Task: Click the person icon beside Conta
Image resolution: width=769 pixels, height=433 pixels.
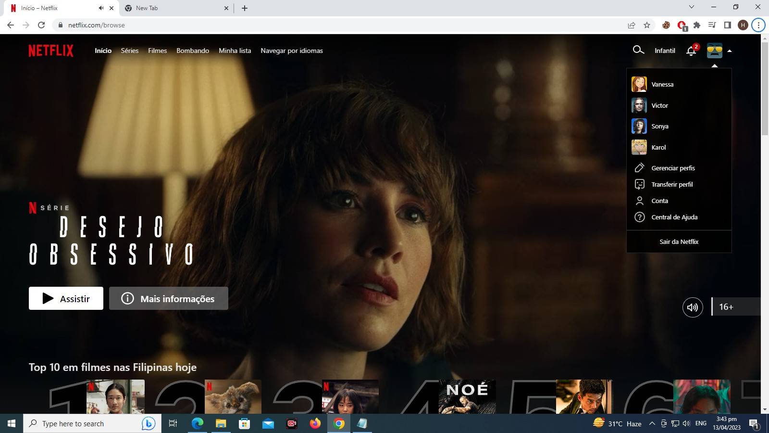Action: [640, 201]
